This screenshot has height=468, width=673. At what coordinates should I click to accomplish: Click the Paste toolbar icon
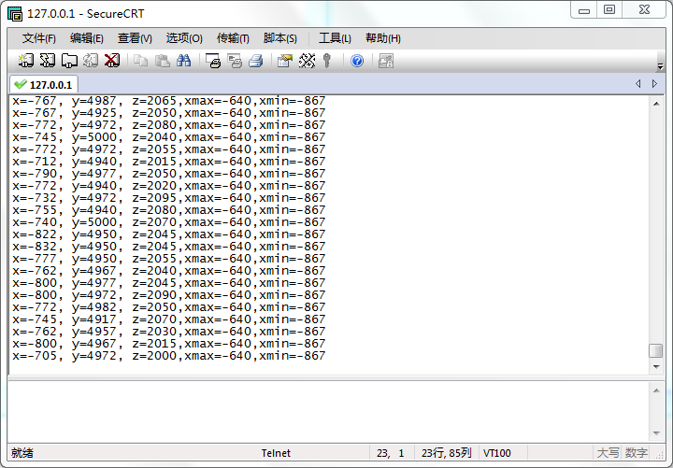(x=163, y=61)
